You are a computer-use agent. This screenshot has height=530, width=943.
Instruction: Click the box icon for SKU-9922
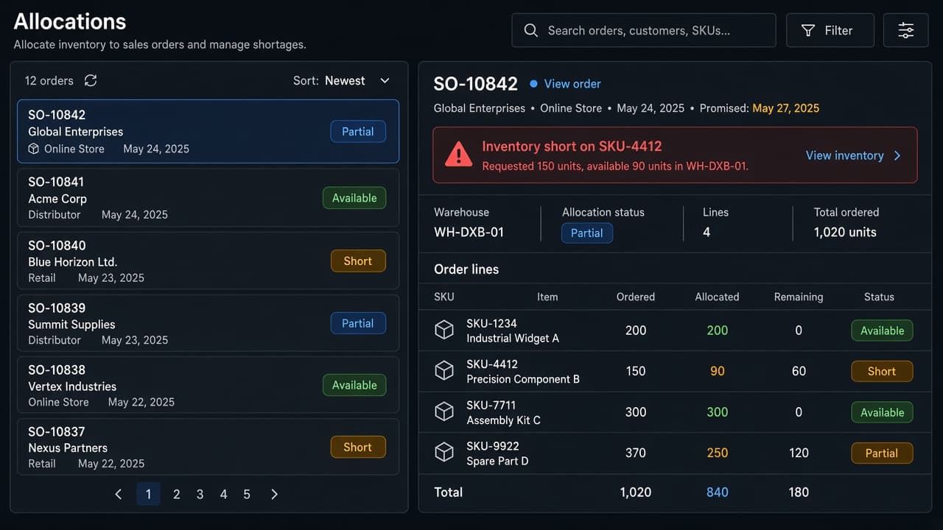click(444, 453)
